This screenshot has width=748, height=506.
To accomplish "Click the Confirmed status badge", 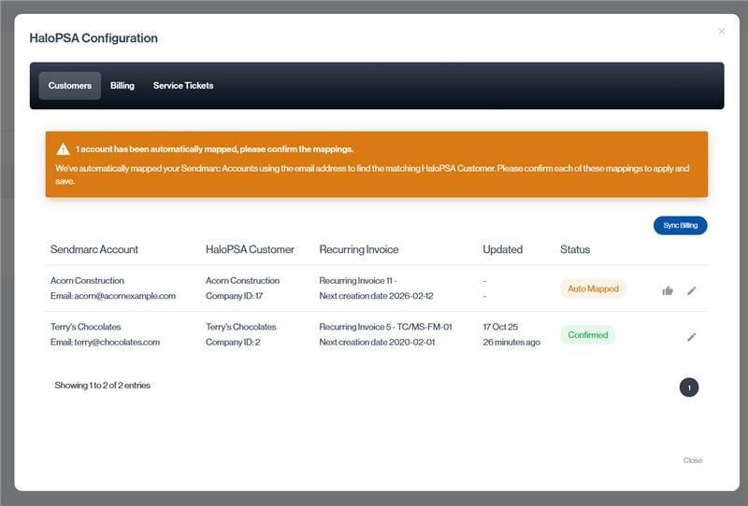I will pyautogui.click(x=587, y=335).
